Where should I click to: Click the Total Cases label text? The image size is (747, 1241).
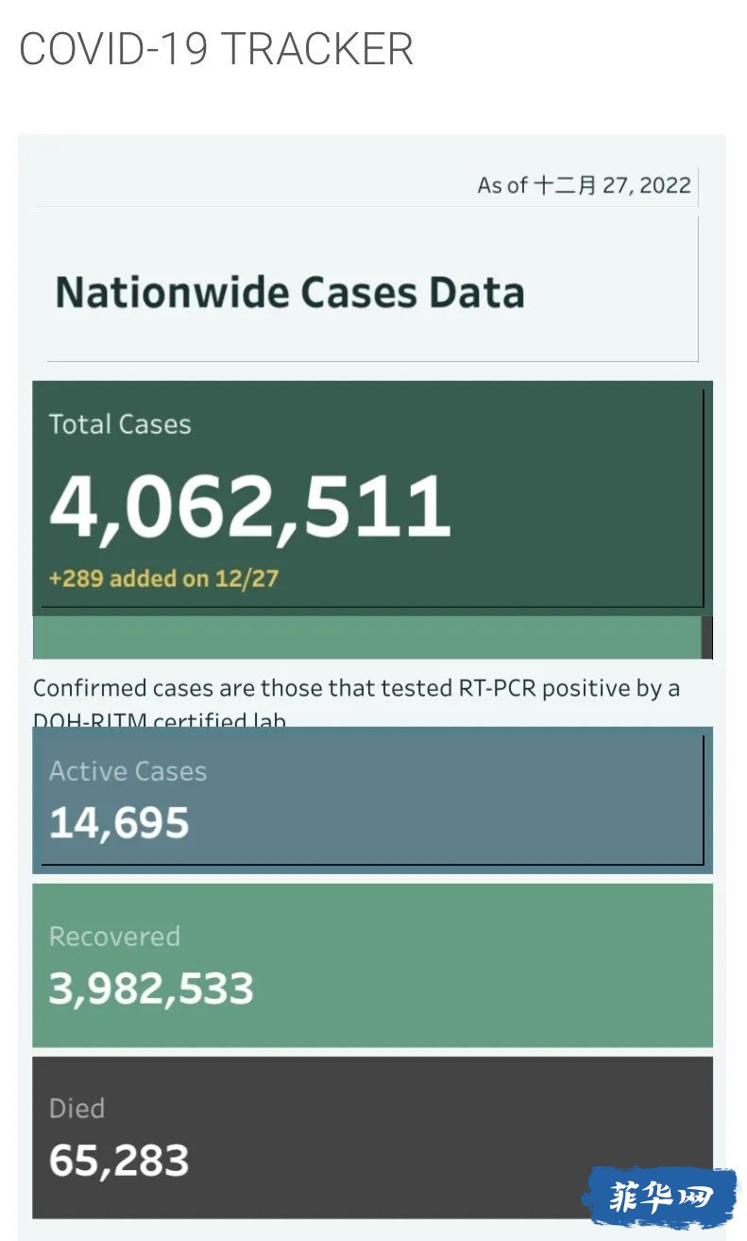(x=120, y=424)
